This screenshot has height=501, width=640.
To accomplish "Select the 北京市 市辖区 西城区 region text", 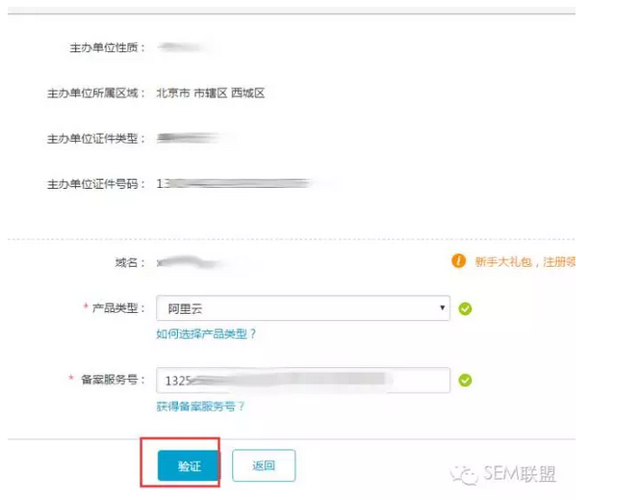I will 210,93.
